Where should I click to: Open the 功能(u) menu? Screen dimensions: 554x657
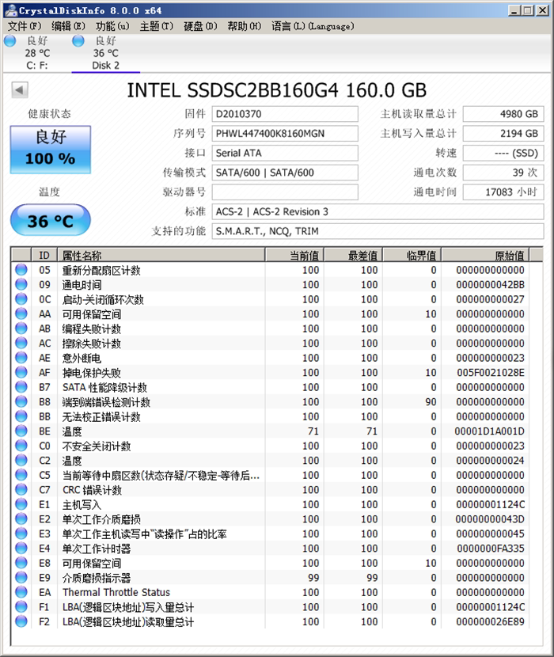[112, 26]
